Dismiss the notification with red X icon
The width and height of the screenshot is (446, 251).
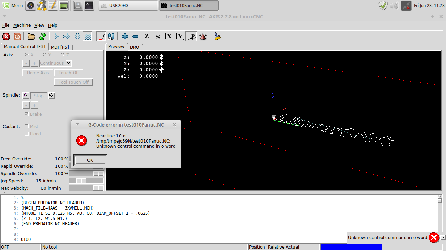[x=434, y=238]
